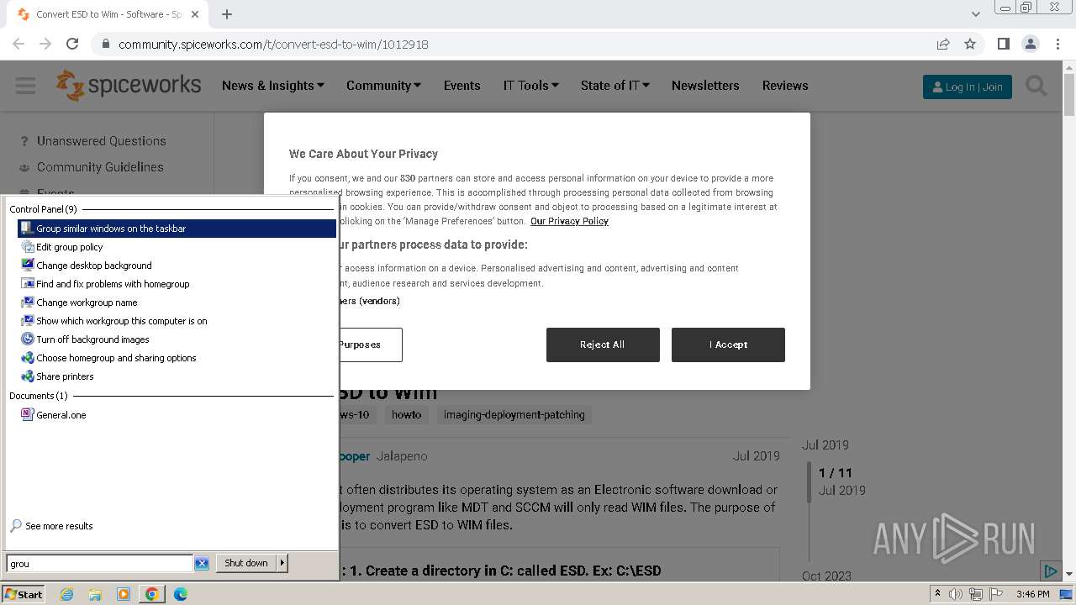Viewport: 1076px width, 605px height.
Task: Open Change workgroup name result
Action: click(x=177, y=302)
